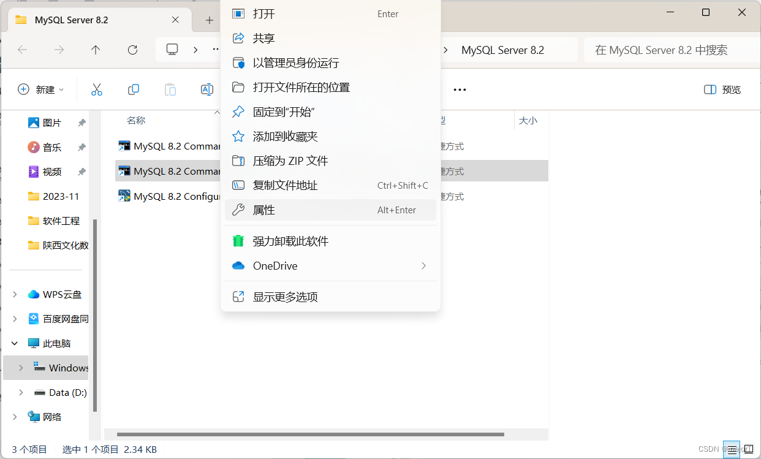
Task: Click the Pin to Start pushpin icon
Action: 238,112
